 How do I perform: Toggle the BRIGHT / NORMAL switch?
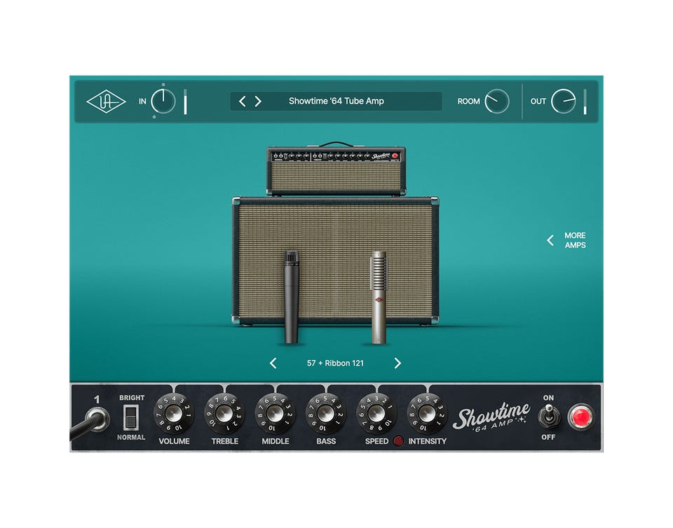click(x=131, y=418)
